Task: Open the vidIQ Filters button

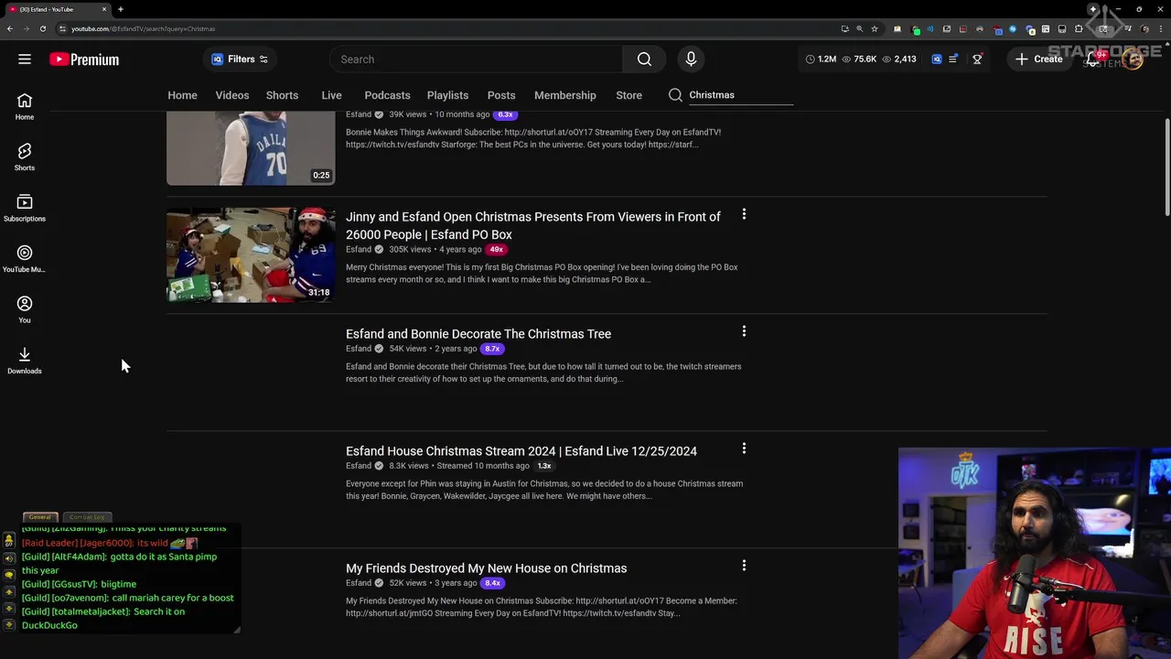Action: (240, 59)
